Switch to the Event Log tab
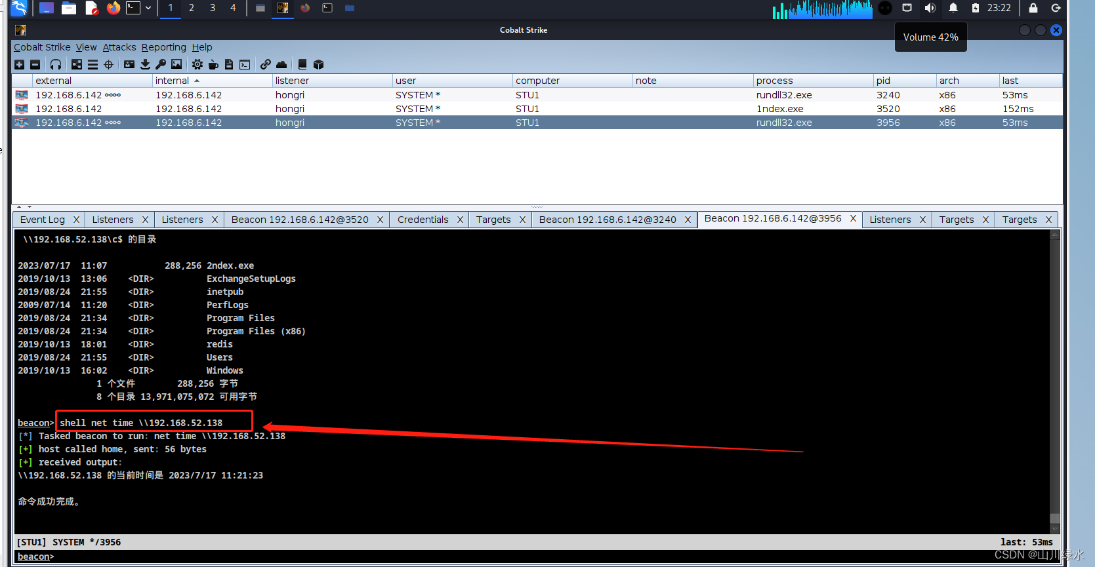 coord(43,220)
